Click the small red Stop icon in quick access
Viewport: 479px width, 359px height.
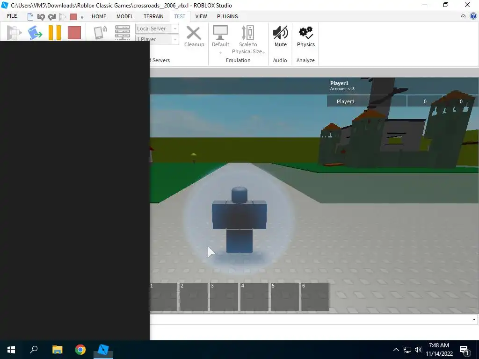[x=73, y=17]
